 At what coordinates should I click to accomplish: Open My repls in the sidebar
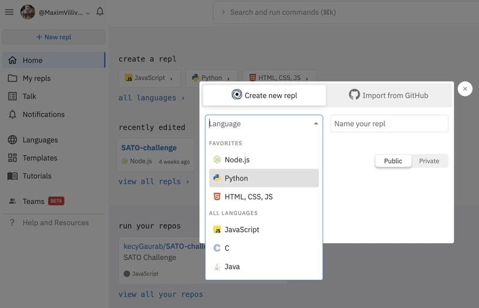[x=53, y=78]
